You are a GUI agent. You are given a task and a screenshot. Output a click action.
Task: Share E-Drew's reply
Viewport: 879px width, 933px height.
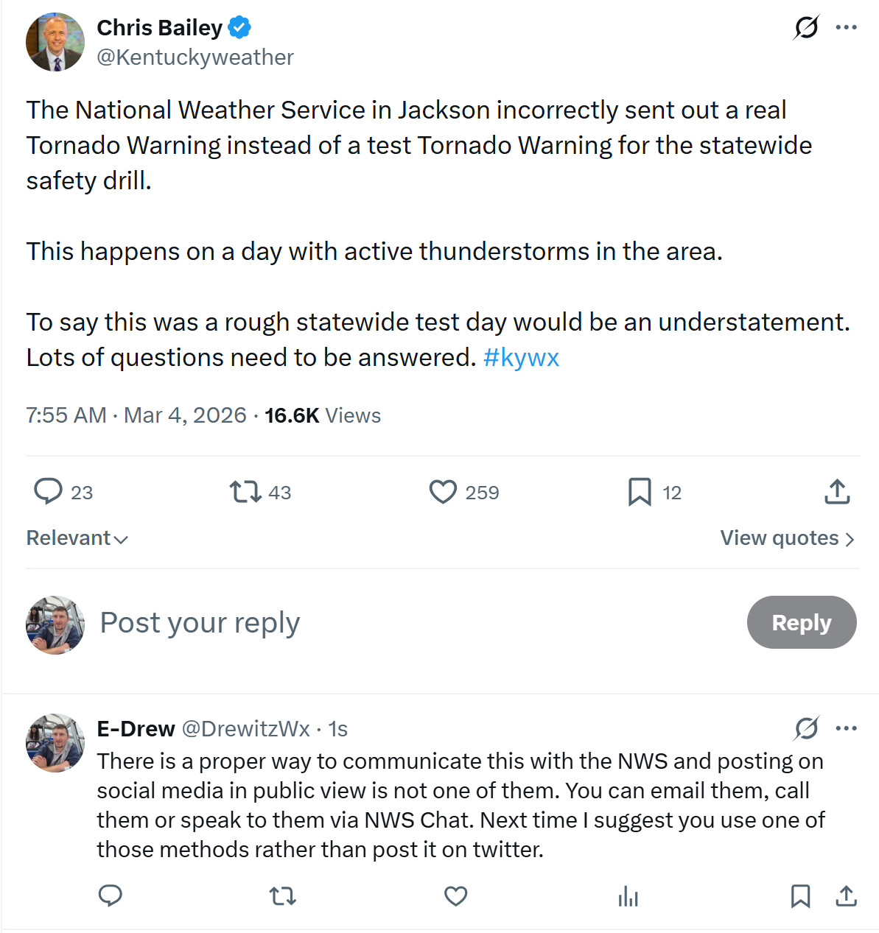click(847, 895)
